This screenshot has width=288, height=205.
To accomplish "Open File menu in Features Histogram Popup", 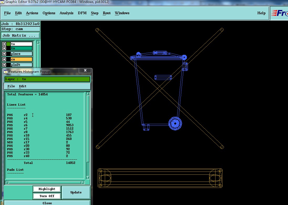I will pyautogui.click(x=11, y=86).
